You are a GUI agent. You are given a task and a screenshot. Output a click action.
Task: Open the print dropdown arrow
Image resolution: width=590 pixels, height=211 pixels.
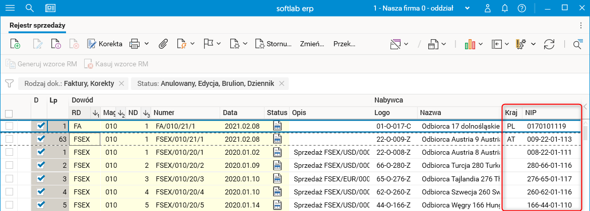coord(147,44)
